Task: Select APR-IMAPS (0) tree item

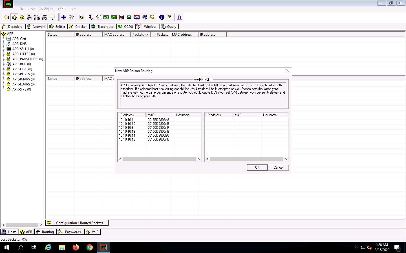Action: [x=23, y=79]
